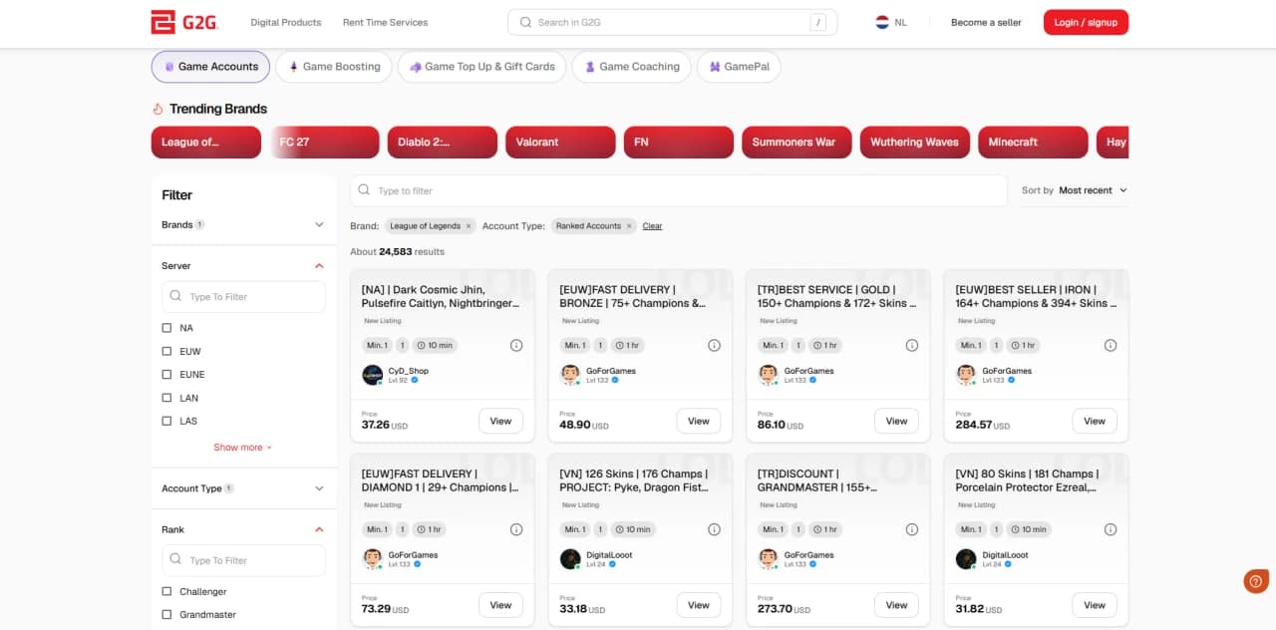The image size is (1276, 630).
Task: Click info icon on EUW IRON listing
Action: point(1111,345)
